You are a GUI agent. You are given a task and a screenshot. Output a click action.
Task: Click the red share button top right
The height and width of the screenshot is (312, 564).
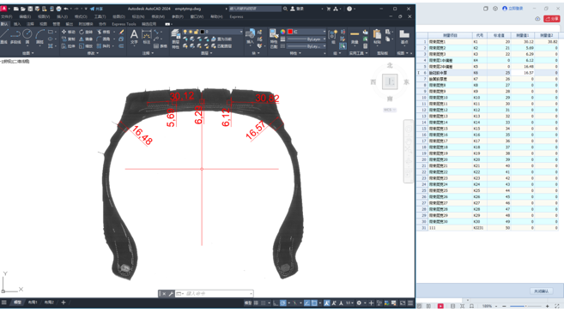click(x=552, y=19)
